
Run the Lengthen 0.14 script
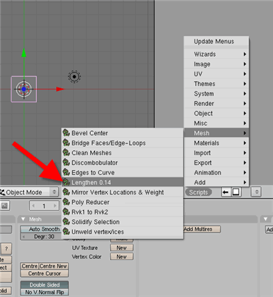tap(122, 182)
